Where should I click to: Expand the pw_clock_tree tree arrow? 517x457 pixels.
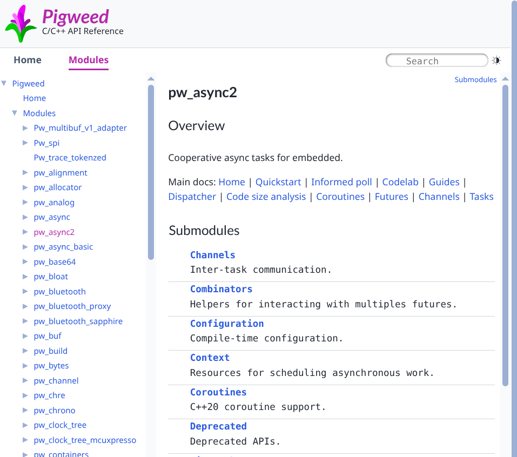click(x=25, y=425)
